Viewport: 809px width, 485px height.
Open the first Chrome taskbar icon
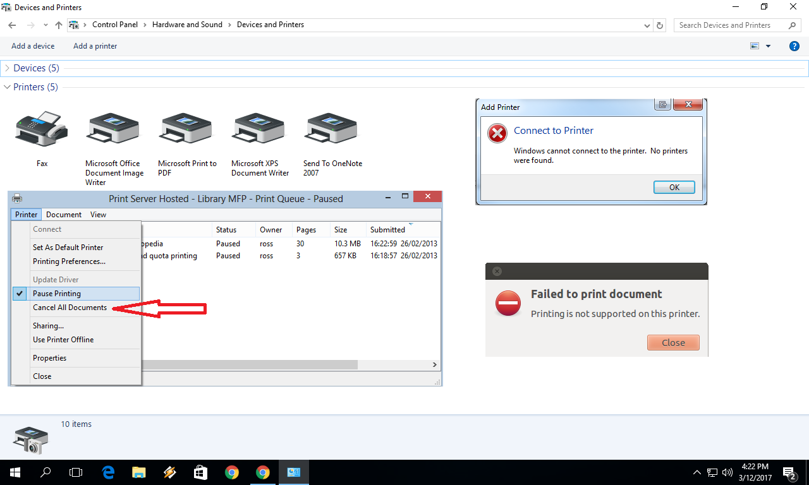pos(231,472)
